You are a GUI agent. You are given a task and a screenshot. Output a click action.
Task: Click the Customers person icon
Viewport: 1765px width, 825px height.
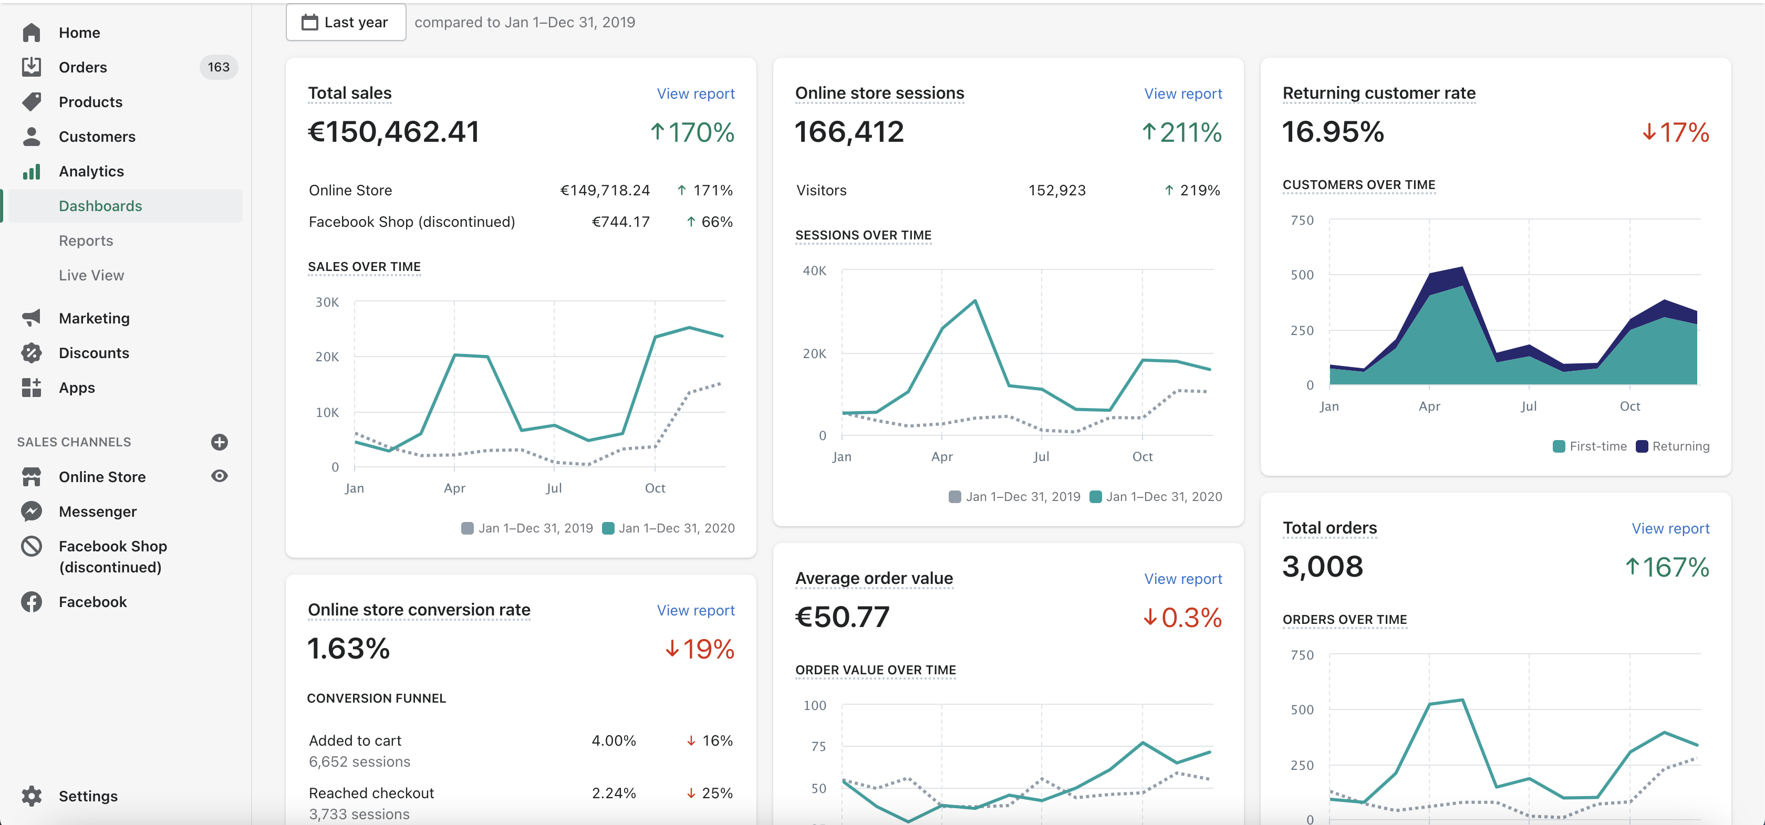[32, 137]
